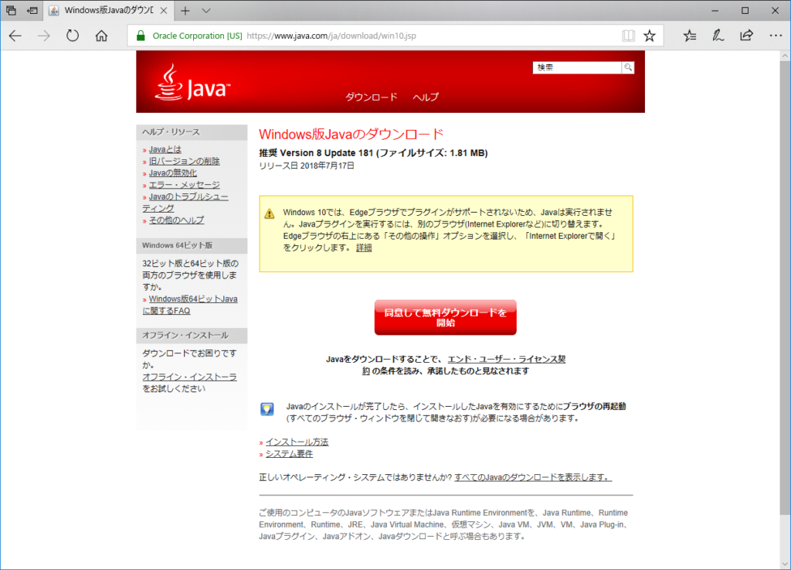Screen dimensions: 791x570
Task: Click the URL in the address bar
Action: click(x=331, y=36)
